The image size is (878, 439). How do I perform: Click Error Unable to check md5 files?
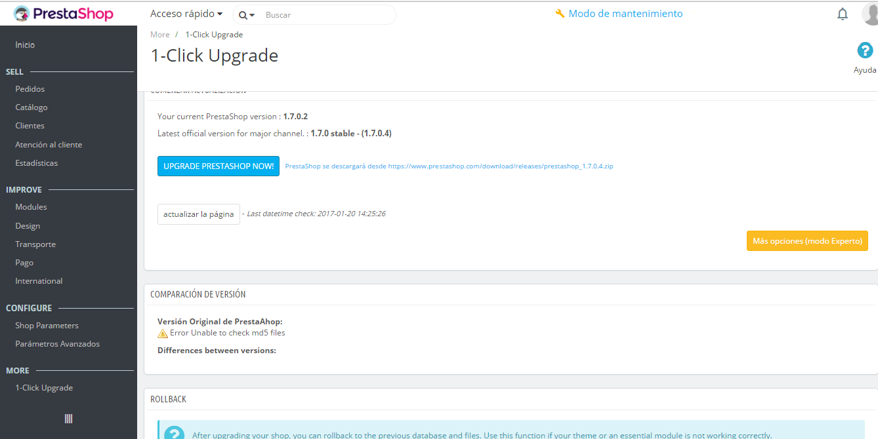point(228,333)
